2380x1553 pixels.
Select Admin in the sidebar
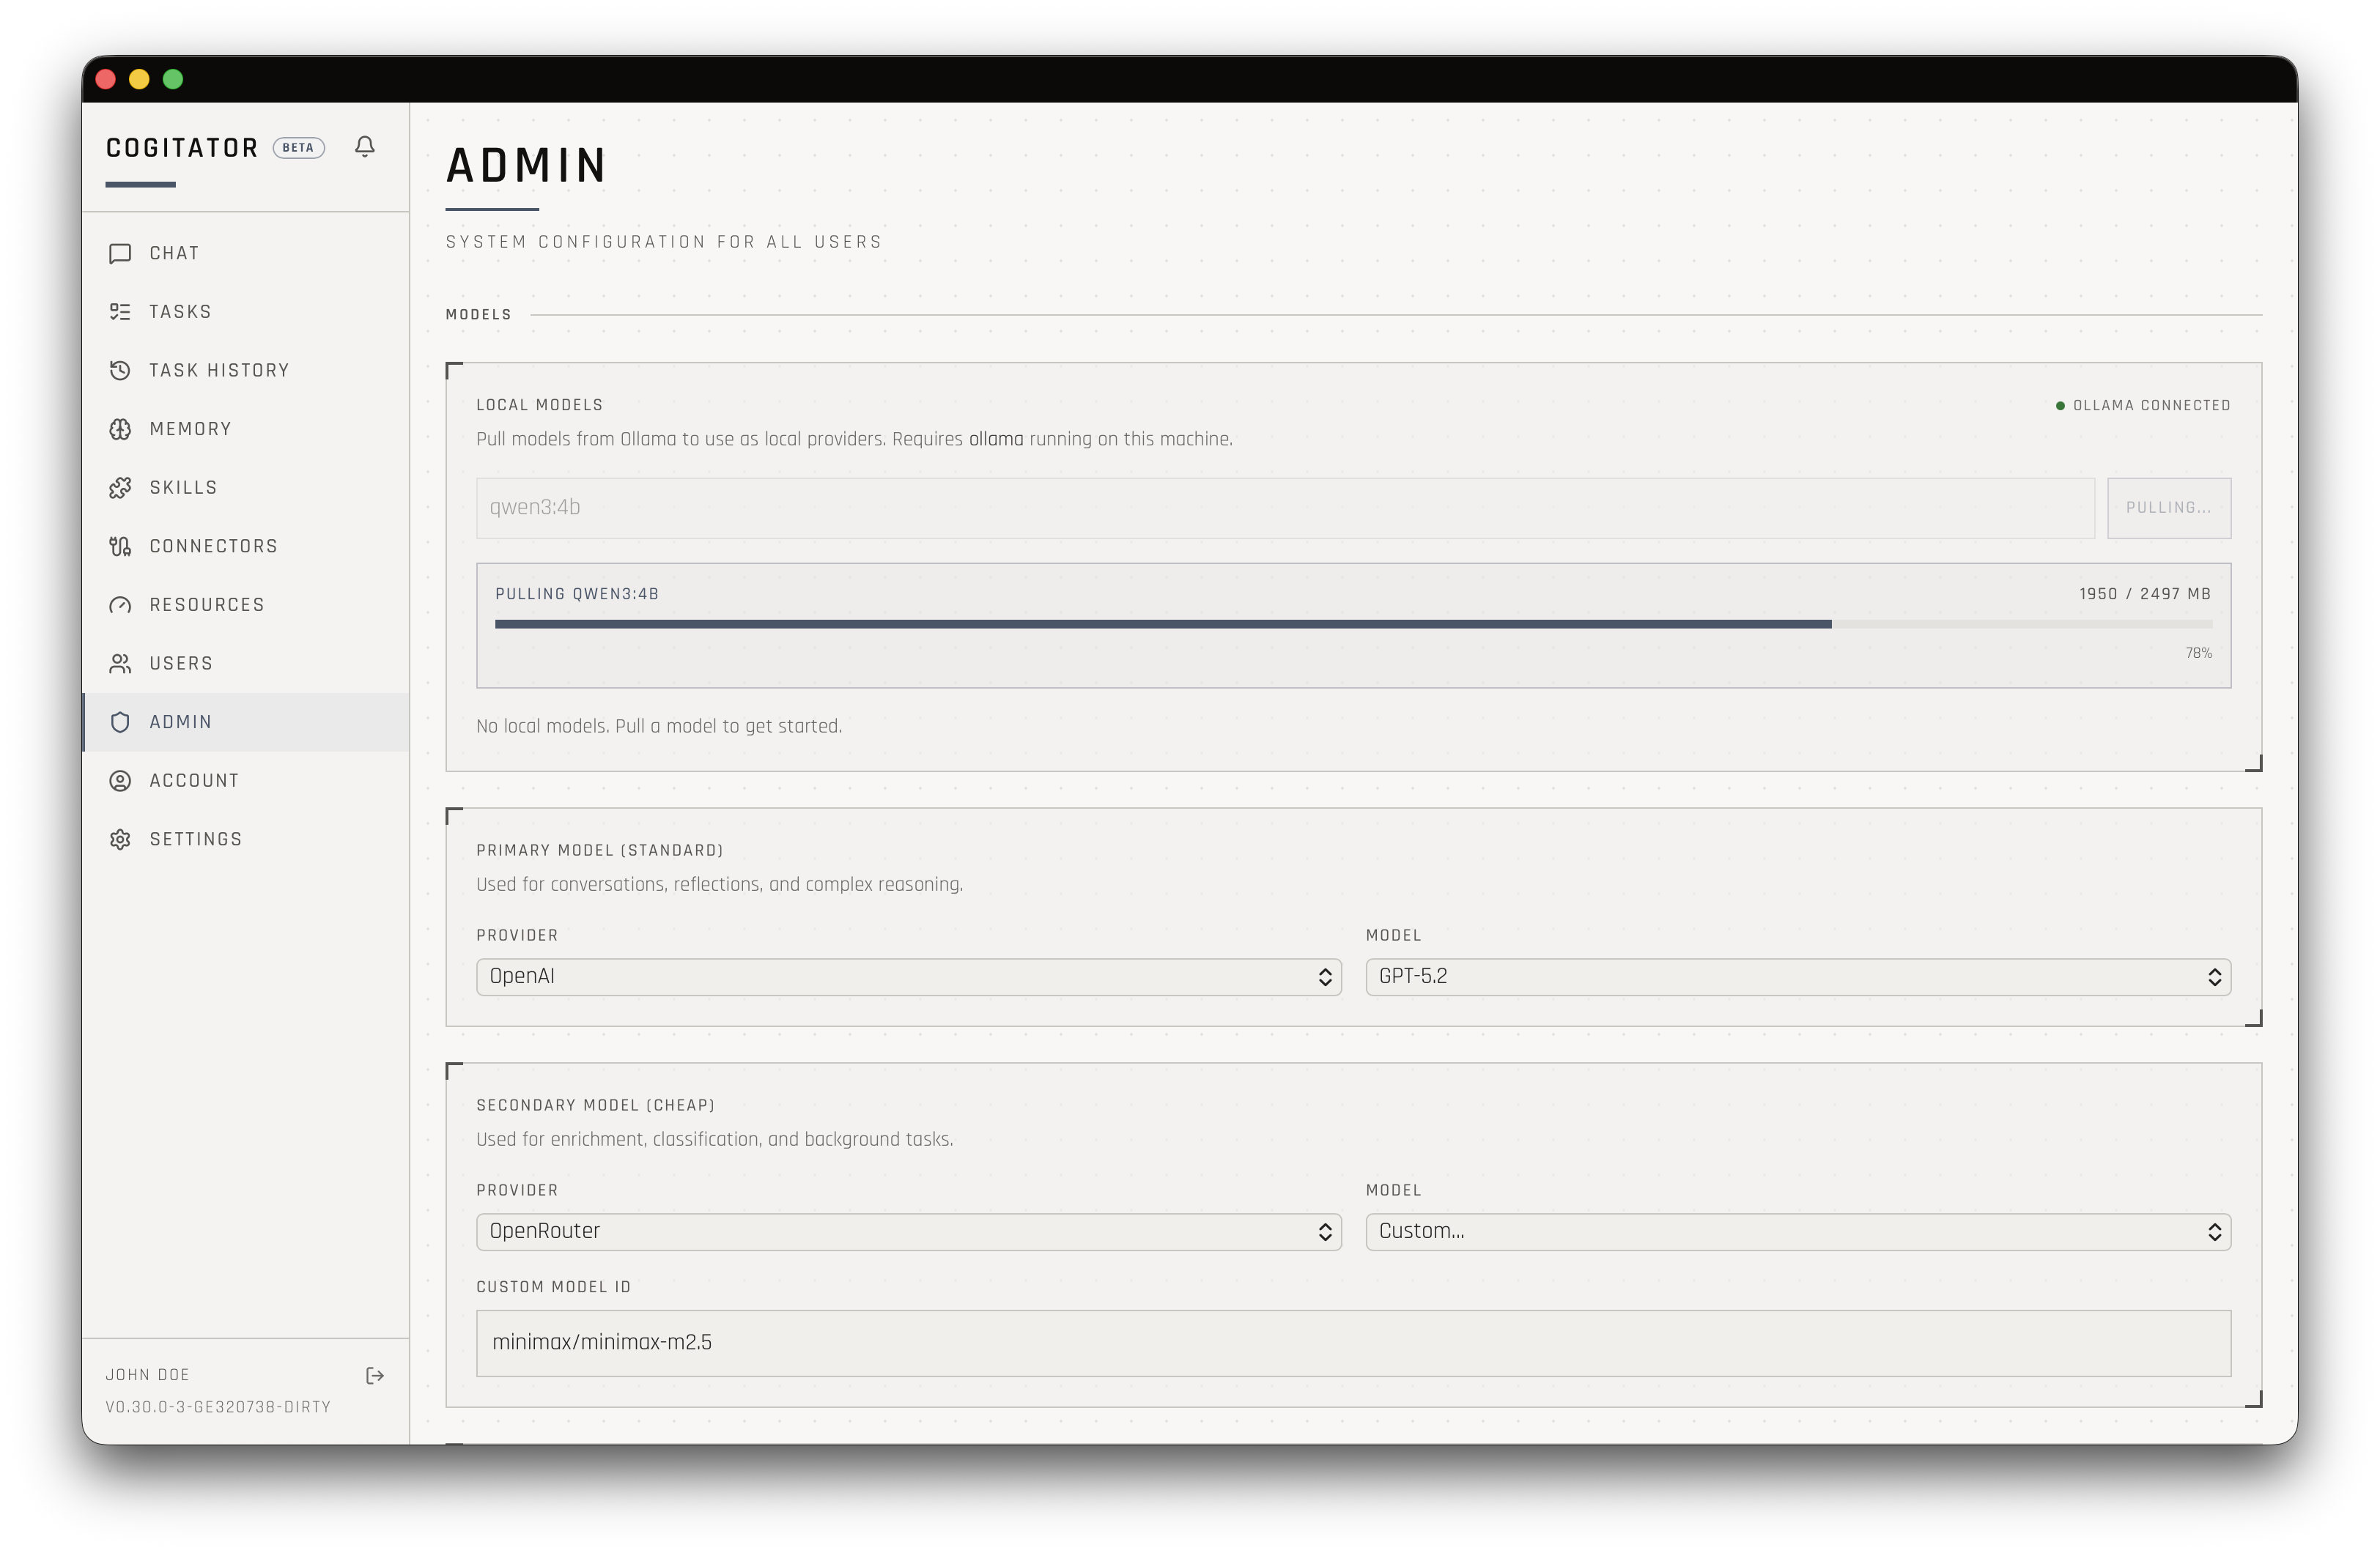click(x=246, y=722)
